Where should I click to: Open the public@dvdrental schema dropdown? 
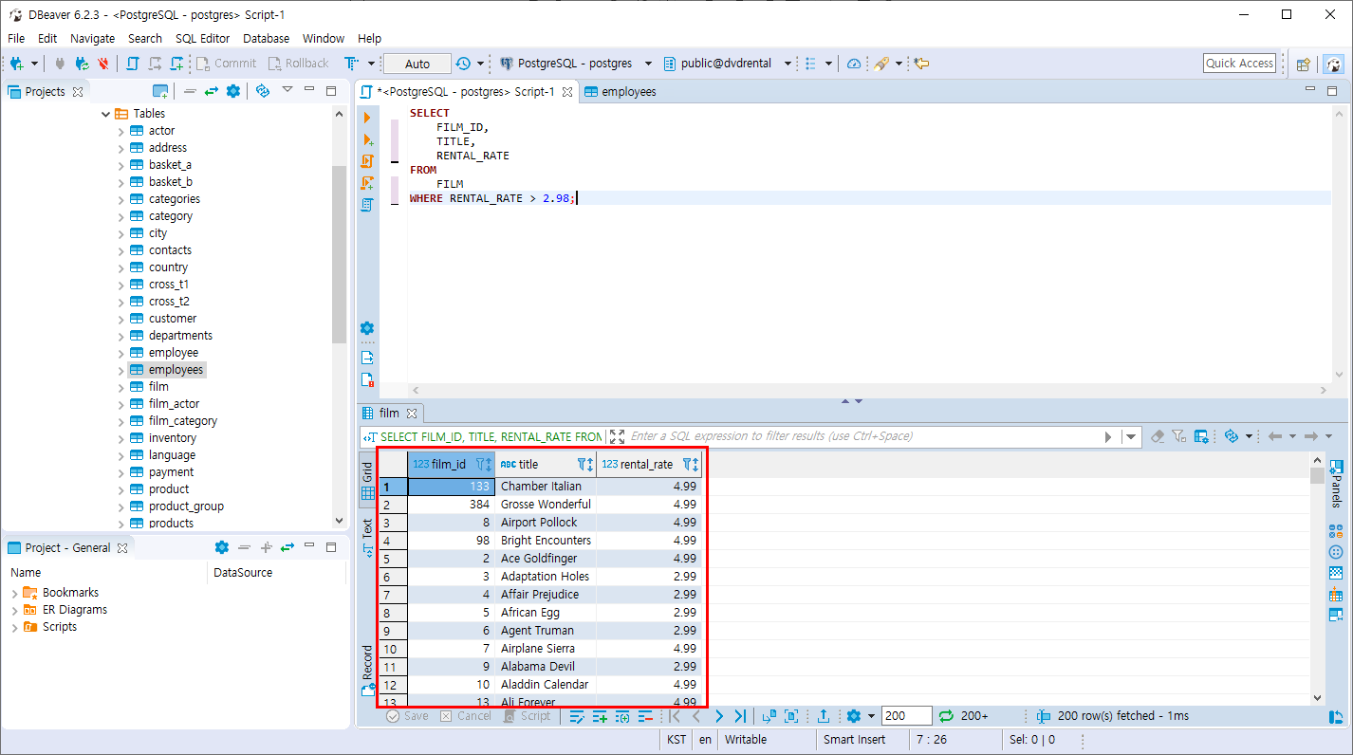click(788, 64)
